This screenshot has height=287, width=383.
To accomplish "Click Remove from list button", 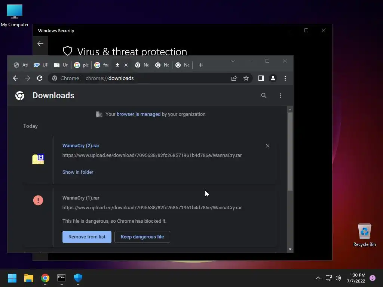I will [87, 237].
